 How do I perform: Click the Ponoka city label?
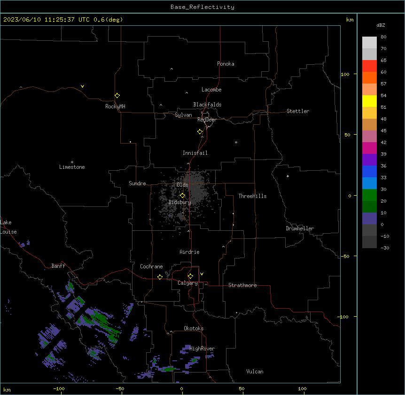coord(226,64)
